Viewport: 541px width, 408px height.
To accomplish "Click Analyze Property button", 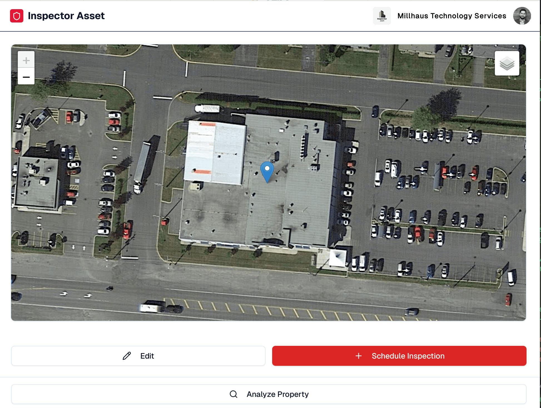I will [269, 394].
